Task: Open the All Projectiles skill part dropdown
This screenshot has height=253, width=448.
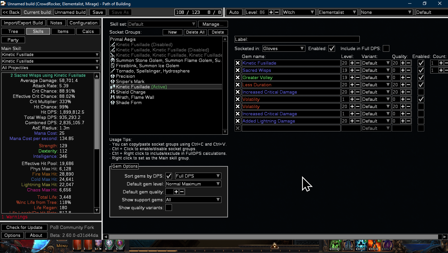Action: coord(51,68)
